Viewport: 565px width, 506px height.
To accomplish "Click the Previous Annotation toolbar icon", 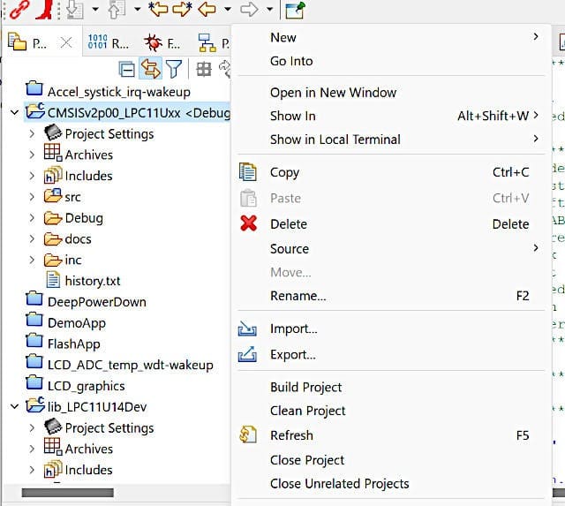I will (x=117, y=10).
